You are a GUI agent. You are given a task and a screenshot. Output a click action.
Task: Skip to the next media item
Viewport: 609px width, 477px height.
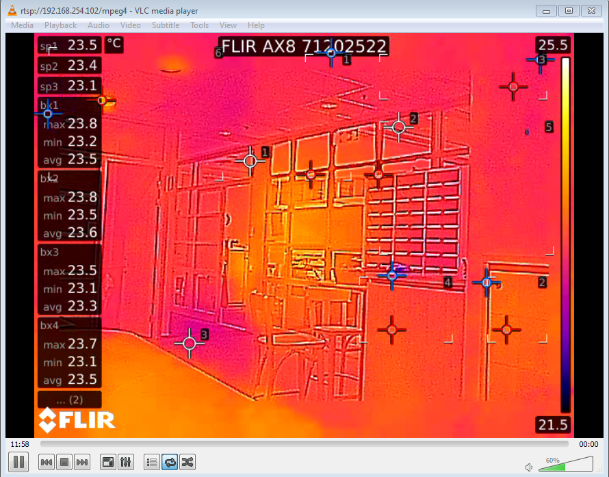click(x=81, y=462)
